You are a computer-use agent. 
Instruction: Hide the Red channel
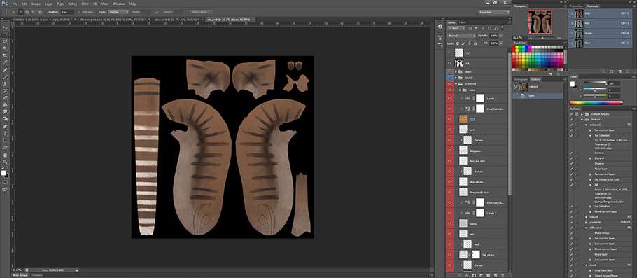pyautogui.click(x=572, y=24)
